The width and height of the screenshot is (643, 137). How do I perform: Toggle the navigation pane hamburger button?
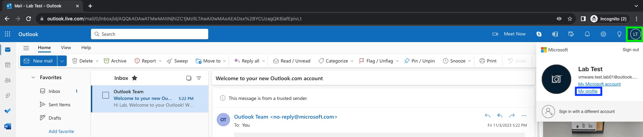(26, 48)
